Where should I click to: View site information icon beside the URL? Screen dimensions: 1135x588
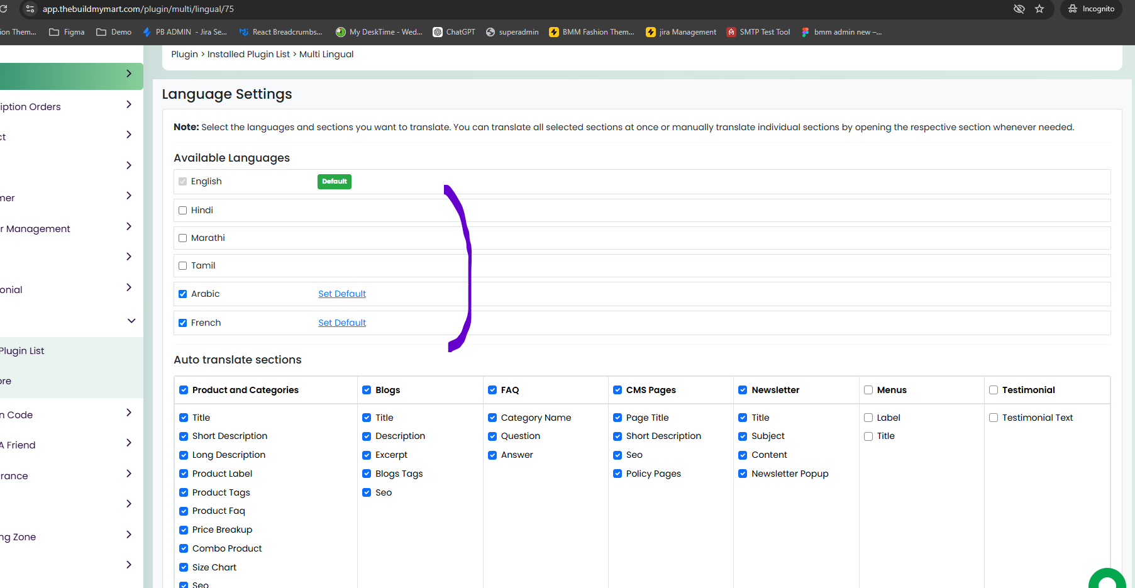[30, 9]
